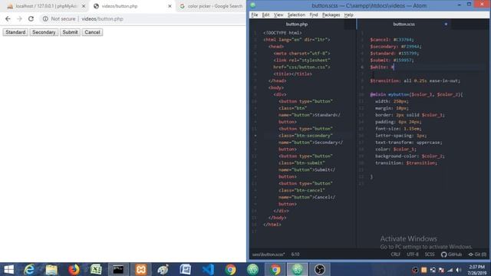Open the paint palette app in the taskbar
Screen dimensions: 491x276
163,269
